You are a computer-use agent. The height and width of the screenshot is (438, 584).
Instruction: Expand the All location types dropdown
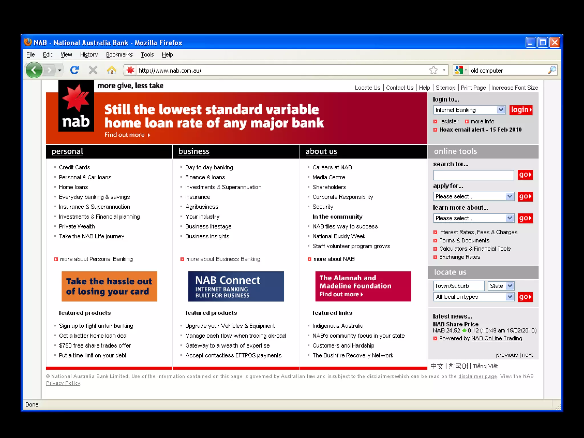tap(509, 297)
